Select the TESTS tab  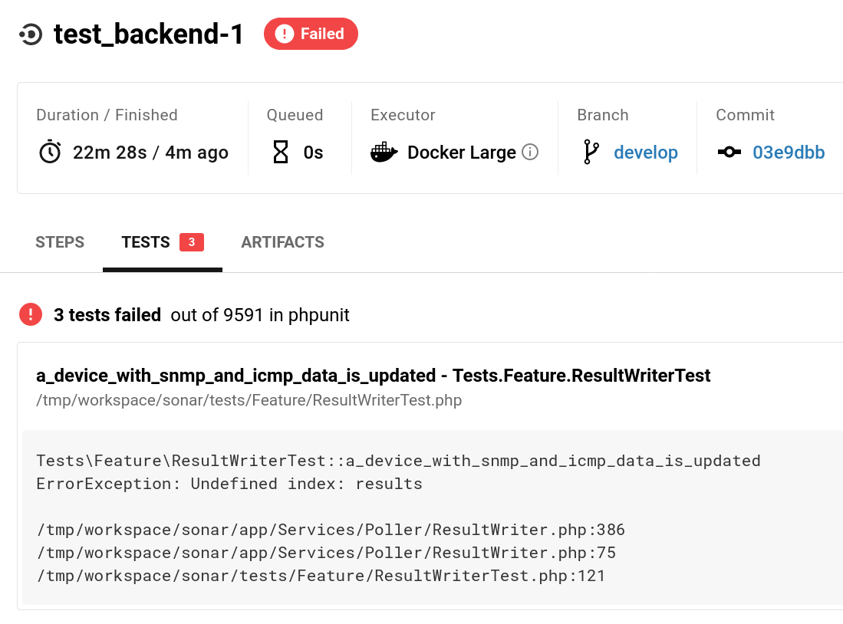[x=146, y=242]
